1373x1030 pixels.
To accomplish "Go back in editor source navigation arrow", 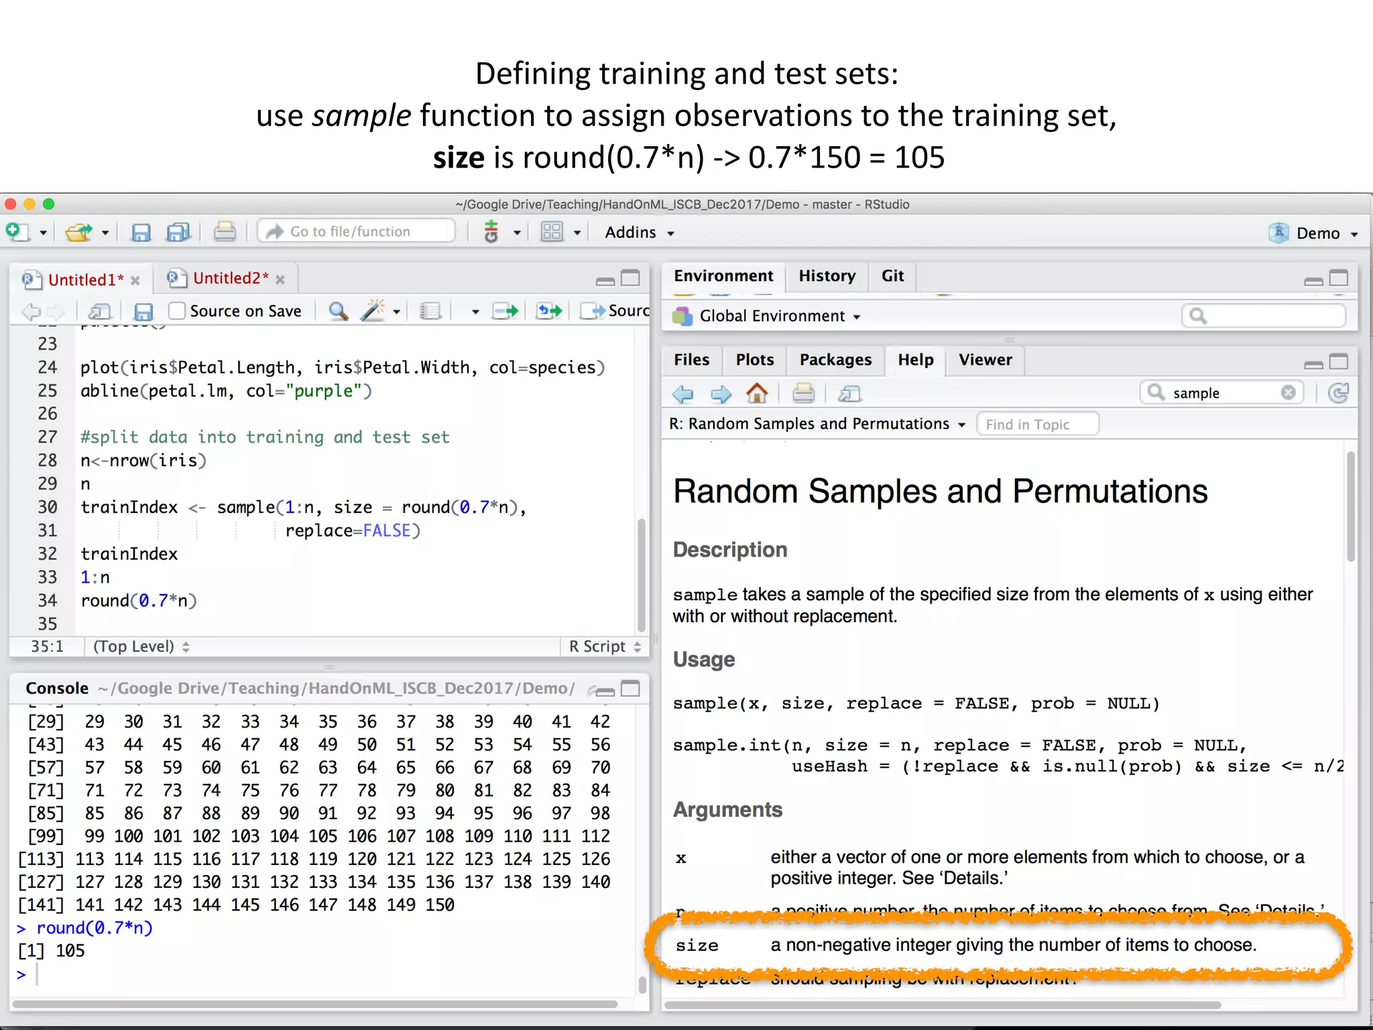I will click(31, 311).
